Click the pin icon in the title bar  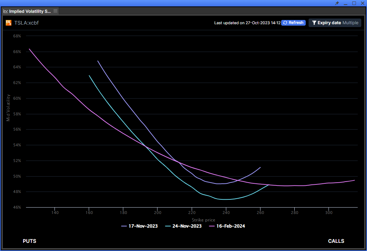click(x=337, y=3)
